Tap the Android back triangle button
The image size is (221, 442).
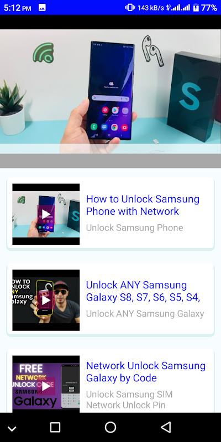[x=166, y=427]
